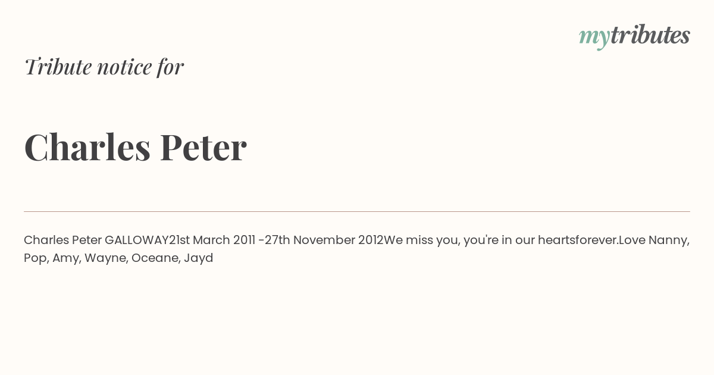Click the name "Jayd" in notice
Image resolution: width=714 pixels, height=375 pixels.
[199, 258]
